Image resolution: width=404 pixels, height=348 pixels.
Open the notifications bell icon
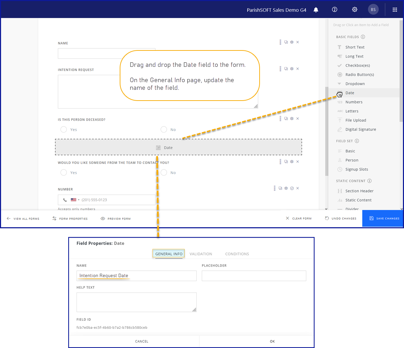click(316, 10)
